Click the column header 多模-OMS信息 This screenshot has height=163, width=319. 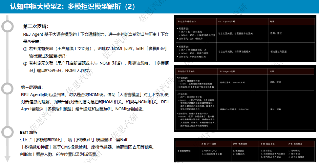click(x=209, y=144)
